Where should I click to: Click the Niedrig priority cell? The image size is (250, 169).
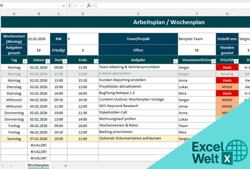(x=227, y=74)
